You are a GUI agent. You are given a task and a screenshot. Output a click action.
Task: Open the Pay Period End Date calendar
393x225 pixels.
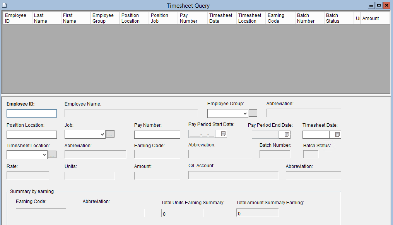pyautogui.click(x=287, y=134)
